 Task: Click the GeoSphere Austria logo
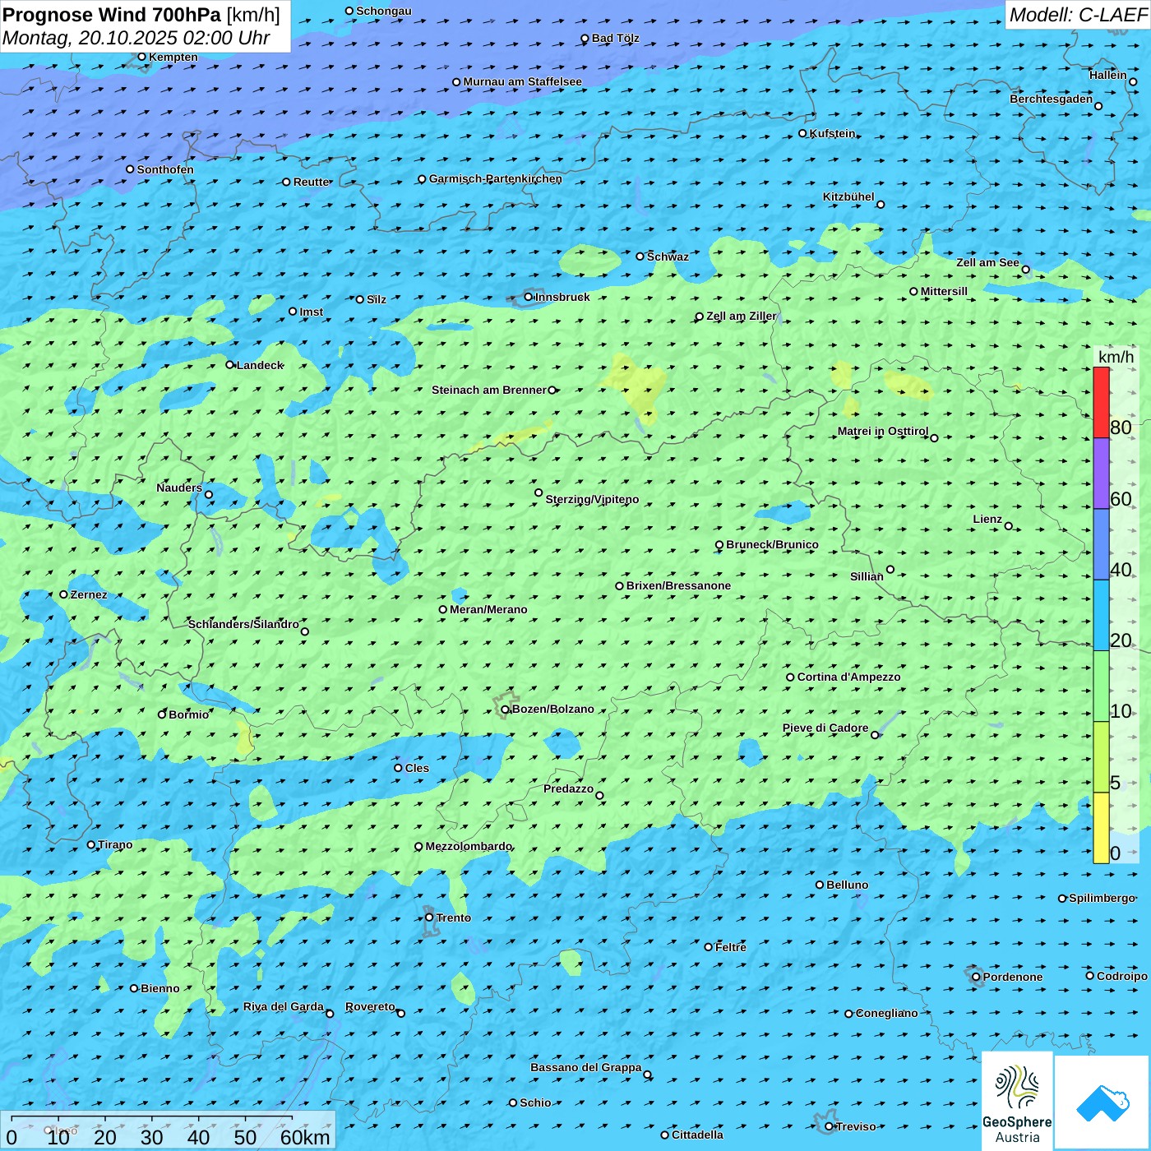pyautogui.click(x=1017, y=1100)
